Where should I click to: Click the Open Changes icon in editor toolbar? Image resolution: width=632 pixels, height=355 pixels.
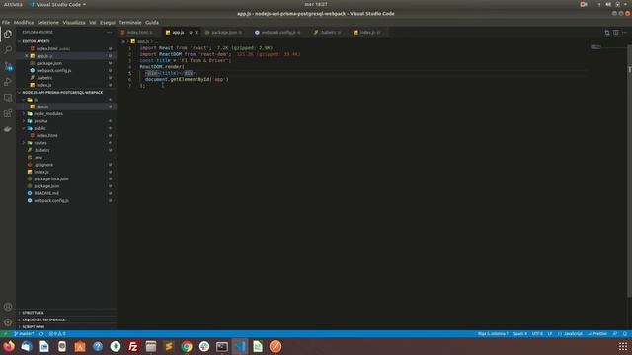point(607,33)
